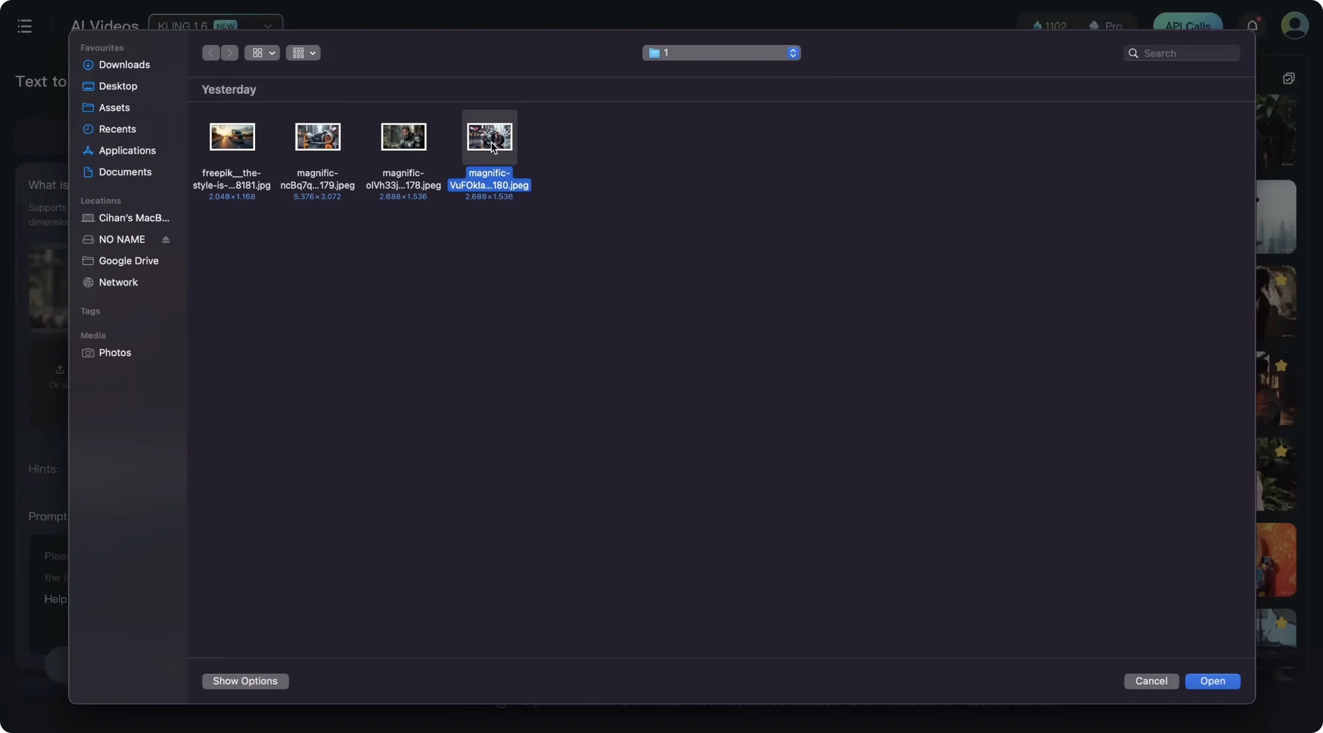Eject the NO NAME drive
The height and width of the screenshot is (733, 1323).
click(x=167, y=239)
